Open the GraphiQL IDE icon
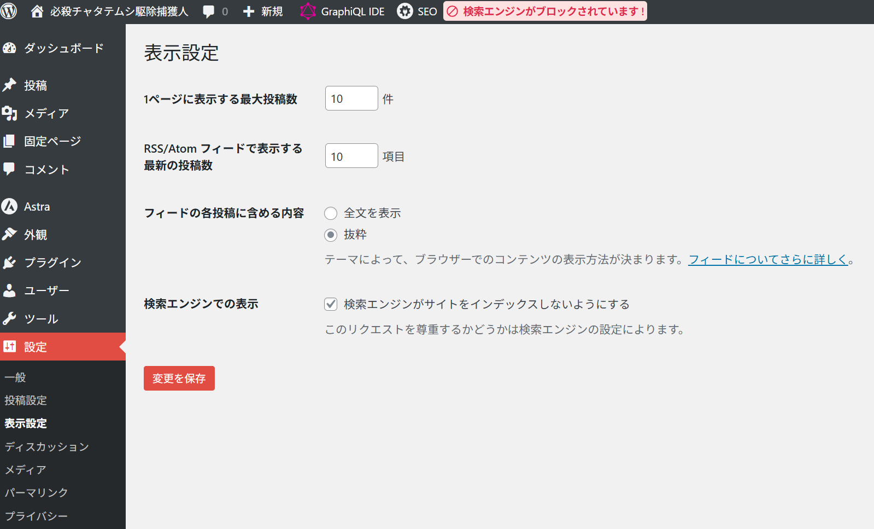 point(308,11)
